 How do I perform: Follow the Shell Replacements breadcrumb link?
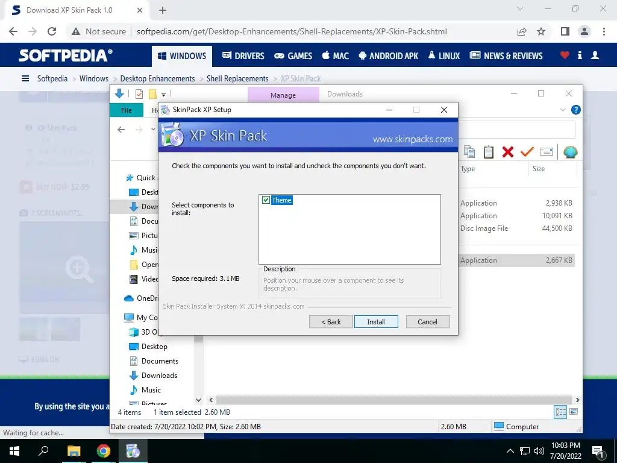[x=237, y=78]
